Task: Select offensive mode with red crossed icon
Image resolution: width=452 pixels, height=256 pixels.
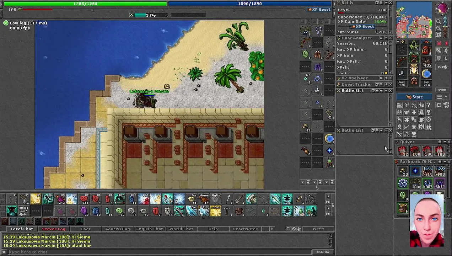Action: 439,43
